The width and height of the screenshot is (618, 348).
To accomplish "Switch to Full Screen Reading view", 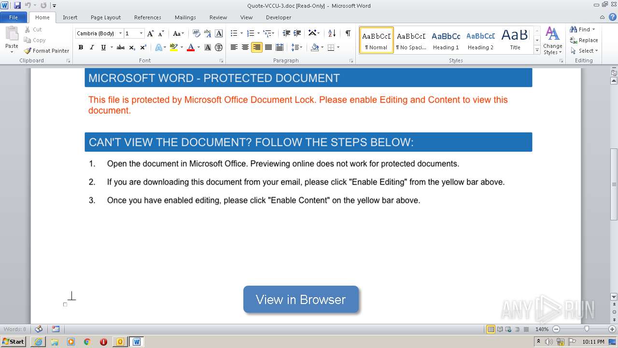I will coord(500,329).
